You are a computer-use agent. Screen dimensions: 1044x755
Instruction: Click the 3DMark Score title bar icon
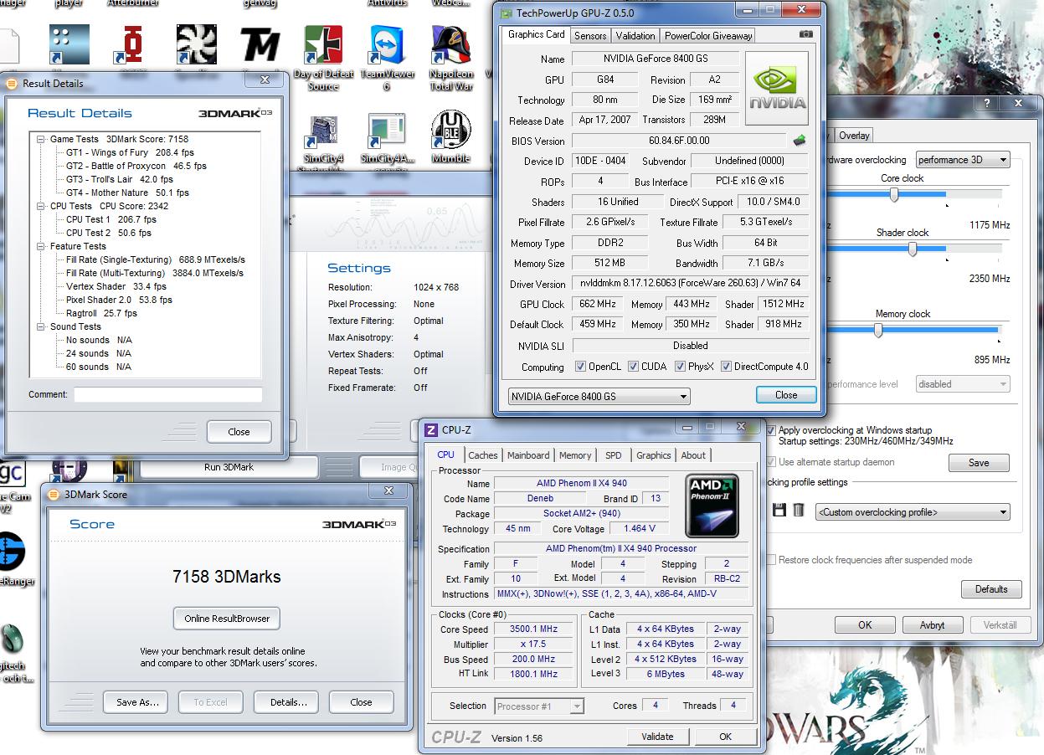click(x=54, y=494)
